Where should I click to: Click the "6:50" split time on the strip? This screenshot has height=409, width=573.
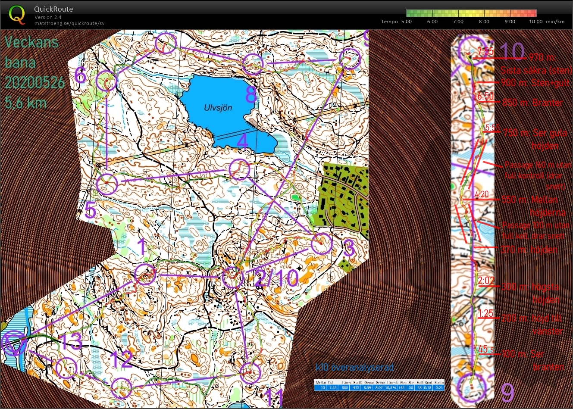[485, 96]
